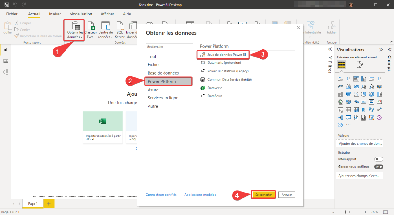394x215 pixels.
Task: Click Reproduire la mise en forme
Action: (38, 36)
